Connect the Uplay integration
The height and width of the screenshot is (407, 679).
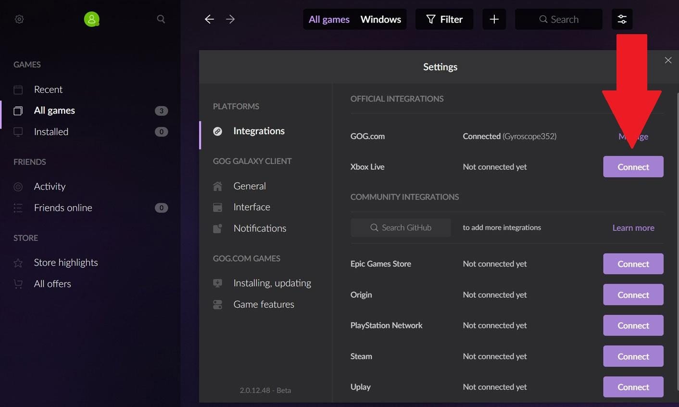pos(633,387)
